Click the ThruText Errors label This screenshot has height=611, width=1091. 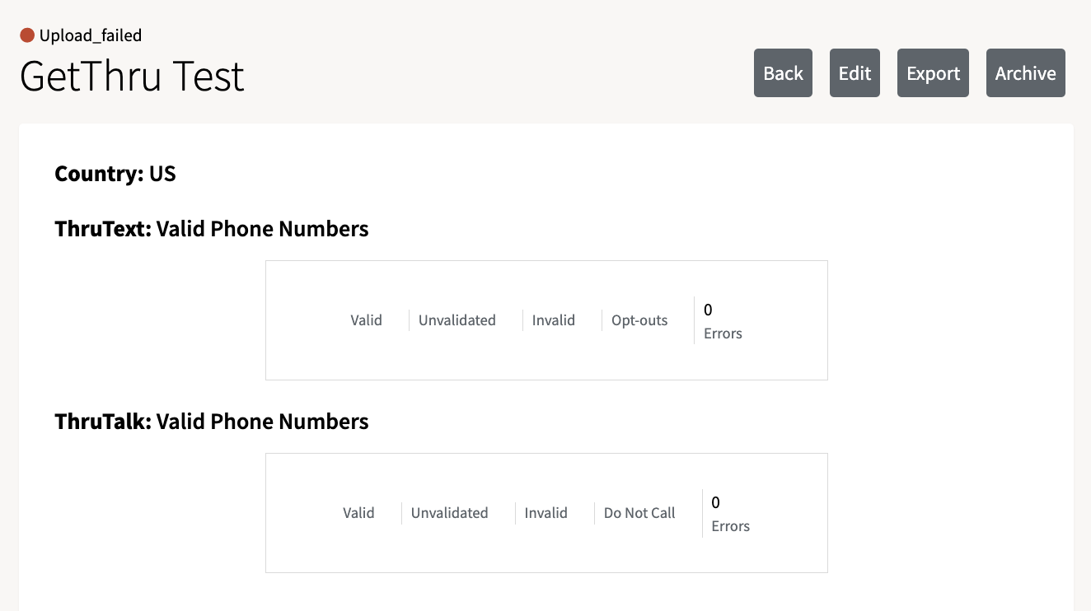[723, 333]
